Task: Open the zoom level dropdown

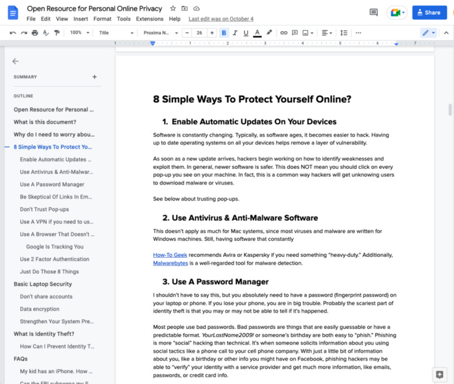Action: [79, 32]
